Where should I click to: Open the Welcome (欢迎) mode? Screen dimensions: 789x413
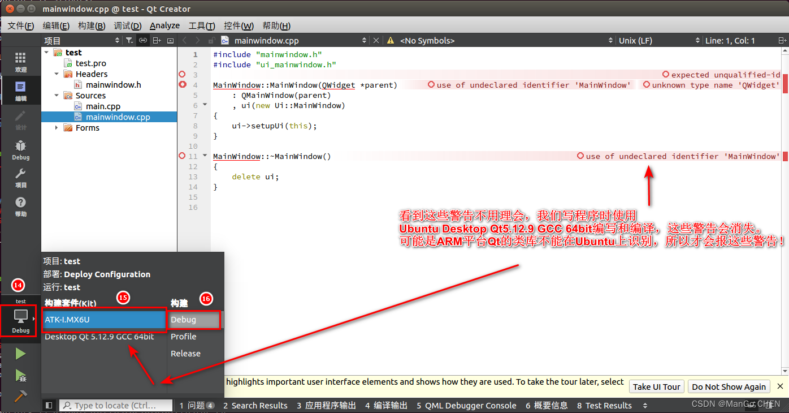click(20, 62)
